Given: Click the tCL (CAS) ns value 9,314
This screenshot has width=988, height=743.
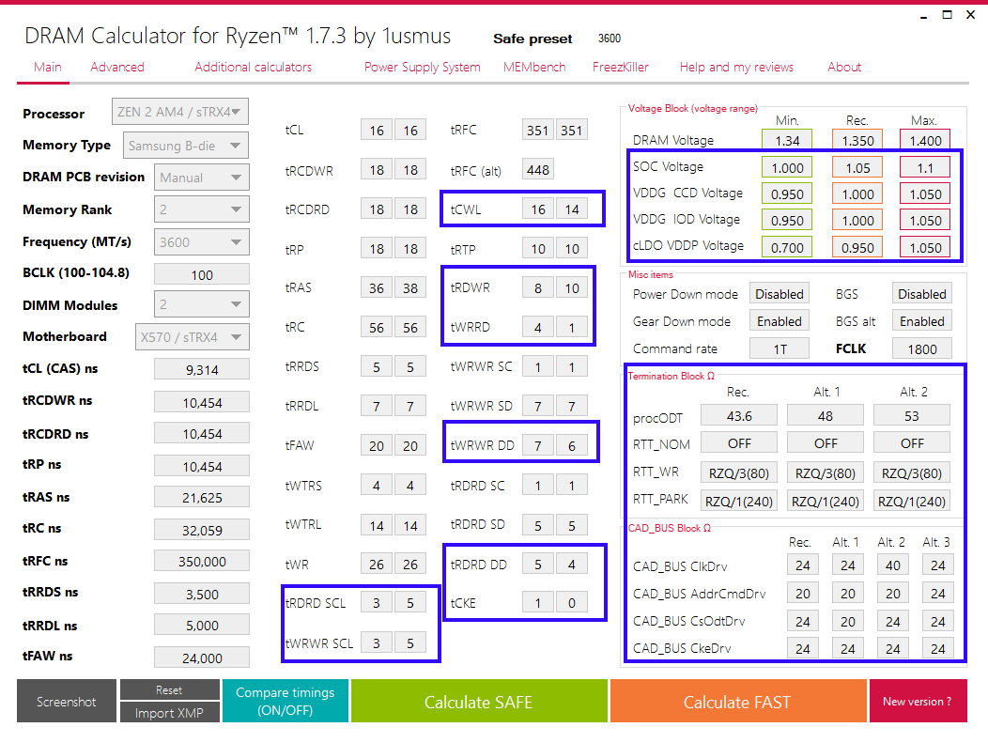Looking at the screenshot, I should click(x=202, y=369).
